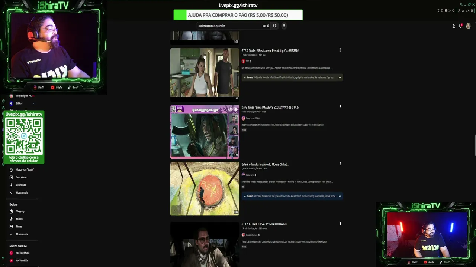Open options menu for Monte Chiliad video
Screen dimensions: 476x267
[x=340, y=164]
